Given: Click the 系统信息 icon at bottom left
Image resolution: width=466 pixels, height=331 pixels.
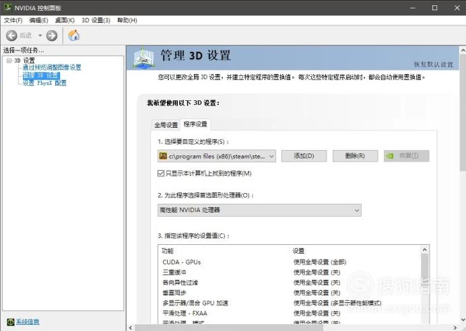Looking at the screenshot, I should pos(11,322).
